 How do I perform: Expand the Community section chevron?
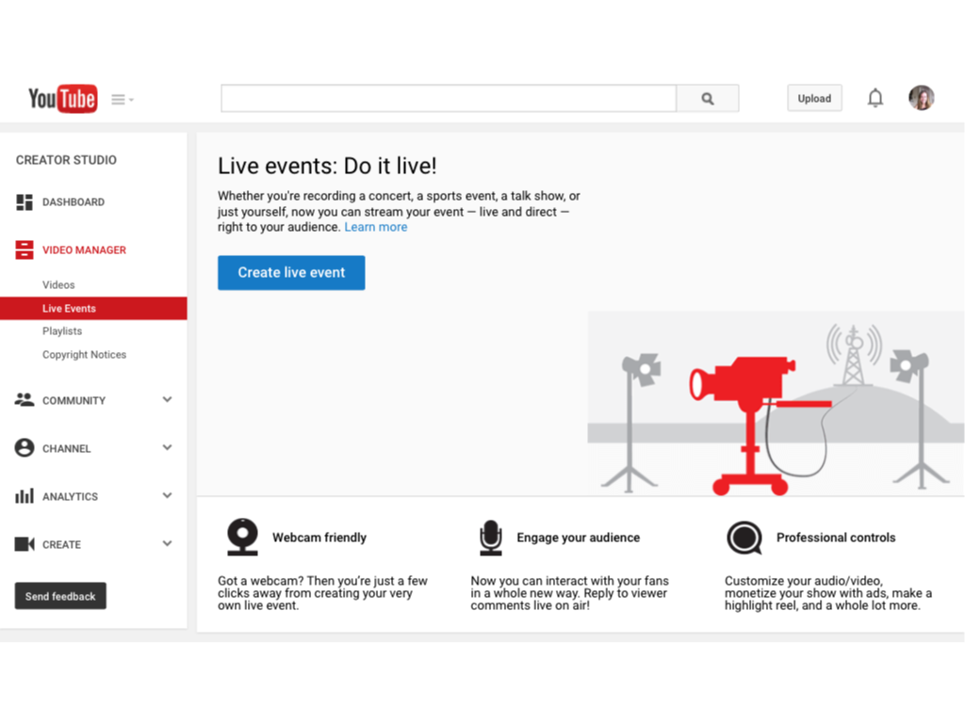click(x=168, y=399)
